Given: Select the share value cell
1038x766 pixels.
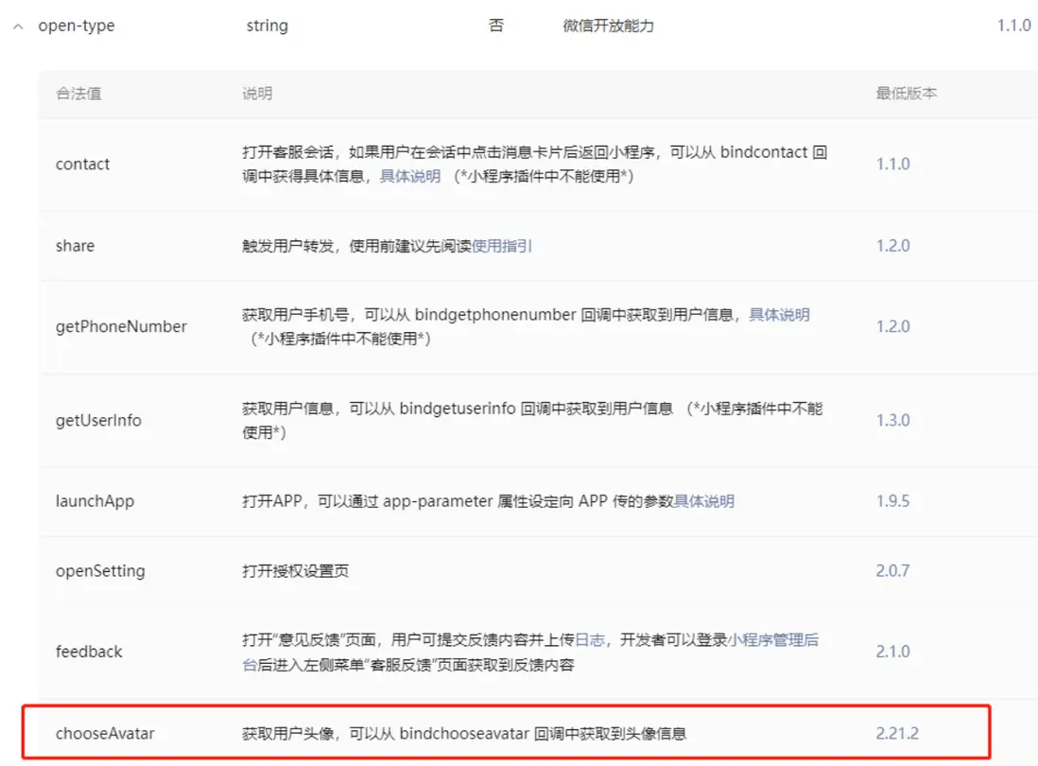Looking at the screenshot, I should click(75, 246).
